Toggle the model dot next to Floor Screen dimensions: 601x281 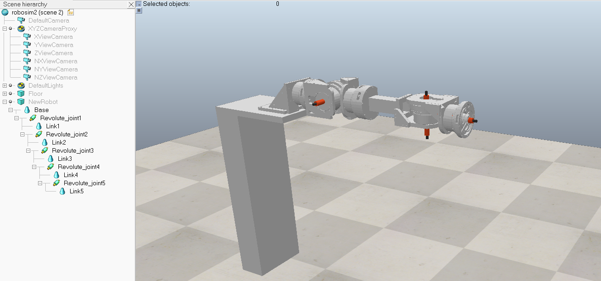click(x=10, y=94)
